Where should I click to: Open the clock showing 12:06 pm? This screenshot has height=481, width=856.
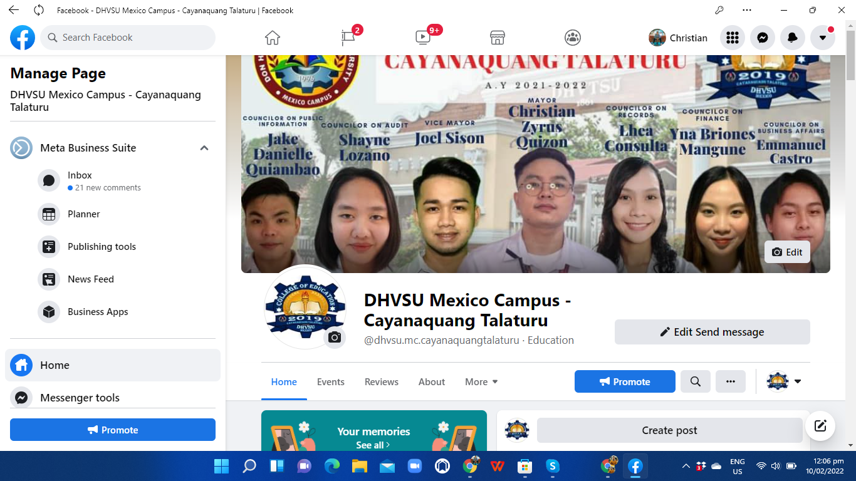825,467
